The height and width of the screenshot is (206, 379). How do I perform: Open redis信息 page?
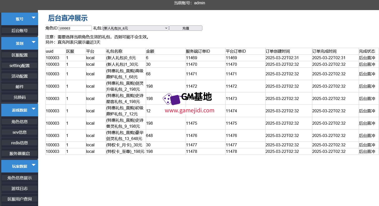pos(19,143)
